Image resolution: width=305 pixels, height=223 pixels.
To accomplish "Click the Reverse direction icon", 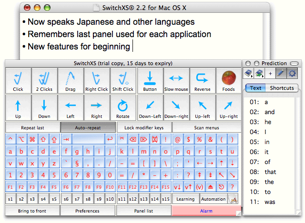I will click(203, 80).
